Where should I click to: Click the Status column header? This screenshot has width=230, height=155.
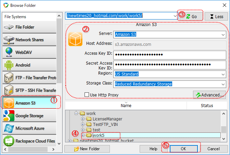click(x=207, y=106)
